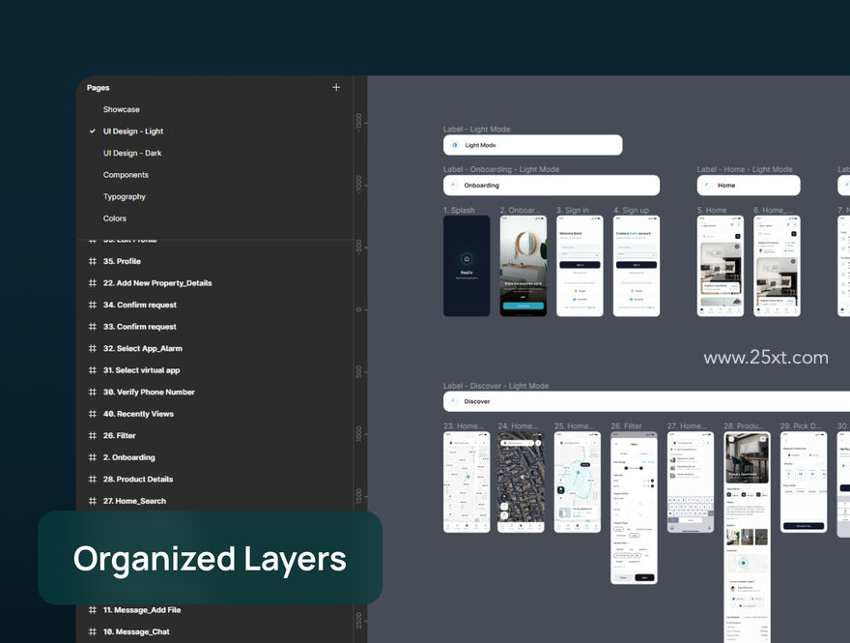Viewport: 850px width, 643px height.
Task: Switch to the UI Design - Dark page
Action: click(132, 153)
